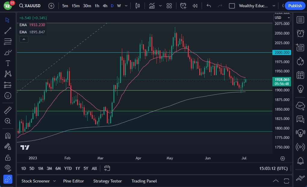Select the trend line drawing tool
Image resolution: width=307 pixels, height=187 pixels.
click(8, 31)
